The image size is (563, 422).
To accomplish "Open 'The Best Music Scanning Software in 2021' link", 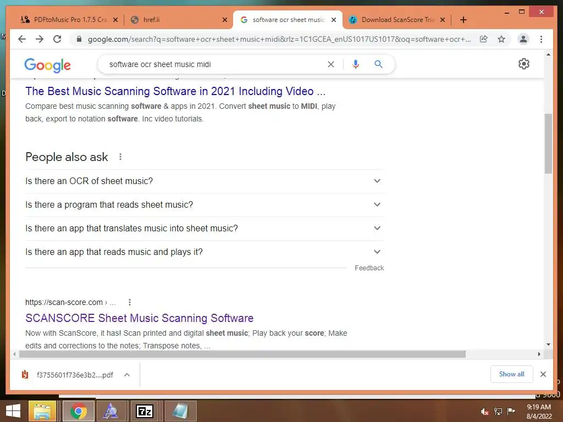I will coord(175,91).
